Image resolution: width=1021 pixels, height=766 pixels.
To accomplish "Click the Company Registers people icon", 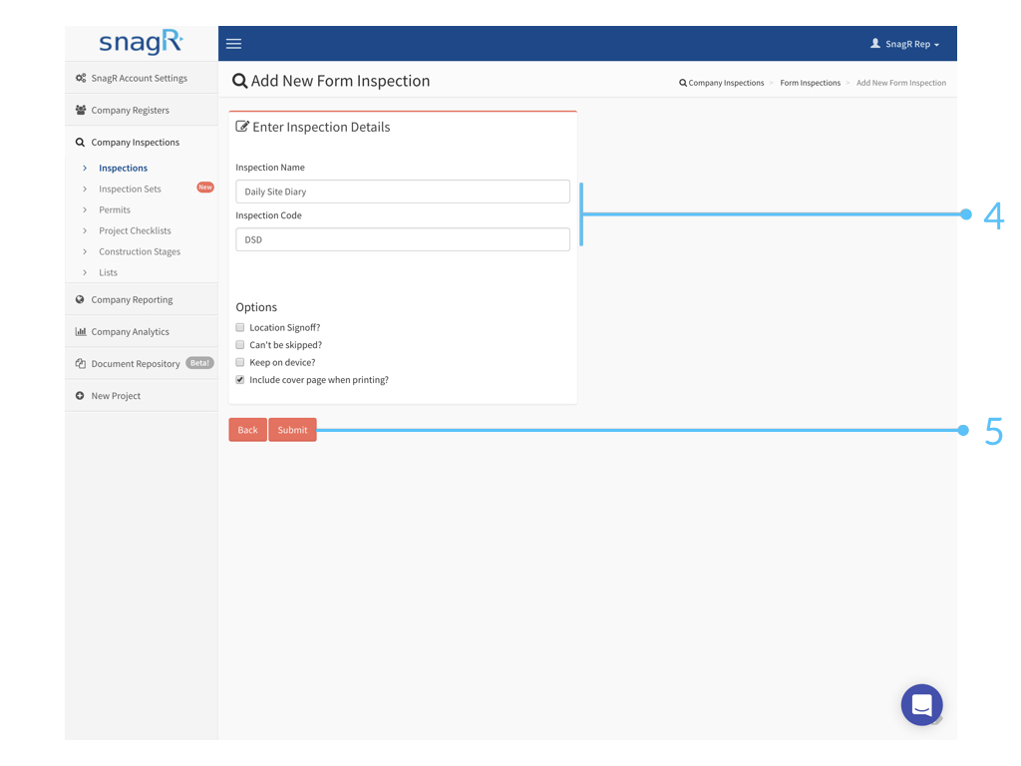I will pos(81,110).
